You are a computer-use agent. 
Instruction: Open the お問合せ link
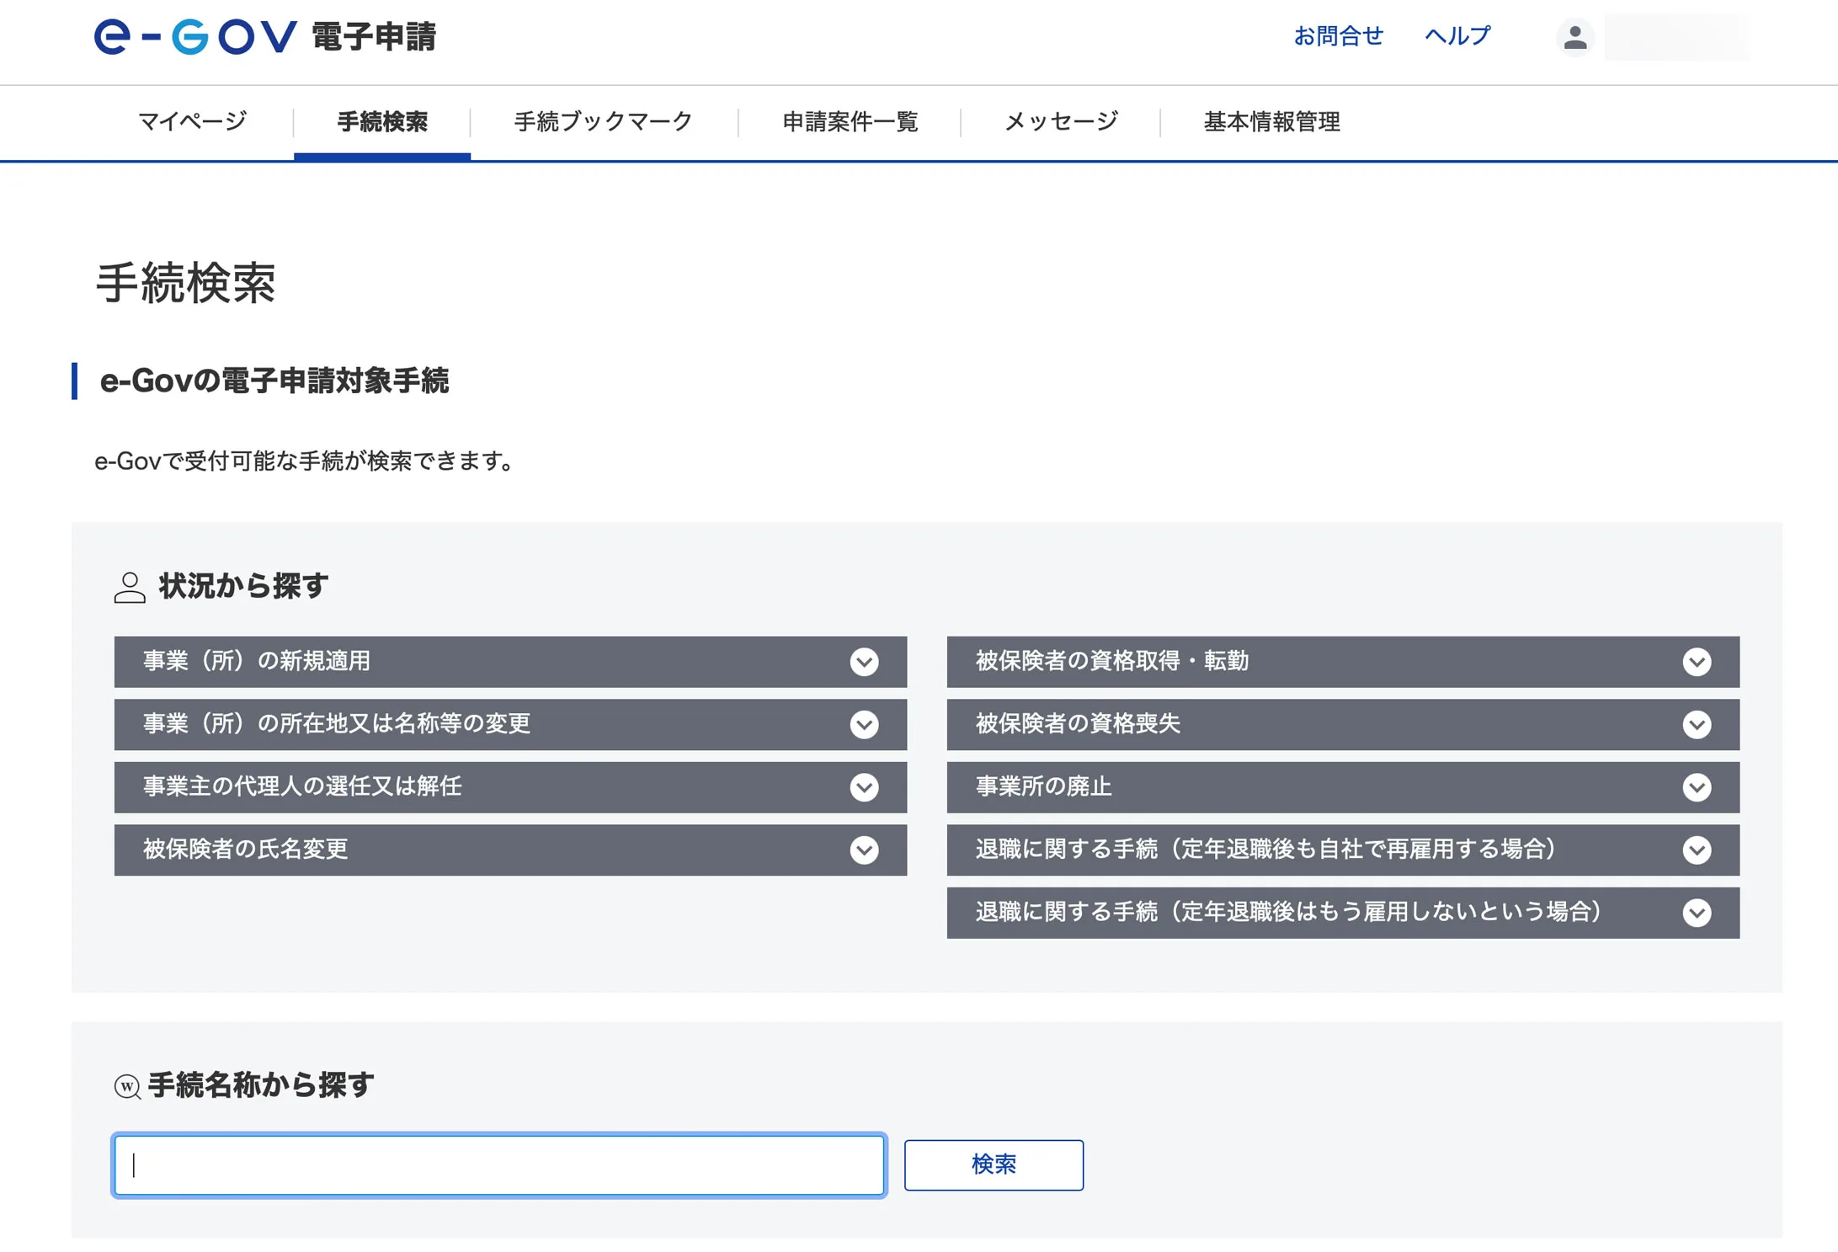[x=1338, y=36]
